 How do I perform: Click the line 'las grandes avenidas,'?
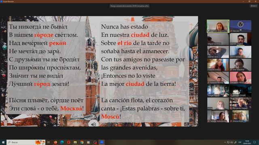pyautogui.click(x=129, y=68)
